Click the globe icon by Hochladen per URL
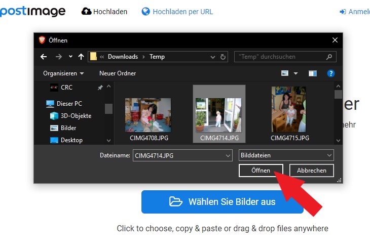Screen dimensions: 370x252 point(146,11)
